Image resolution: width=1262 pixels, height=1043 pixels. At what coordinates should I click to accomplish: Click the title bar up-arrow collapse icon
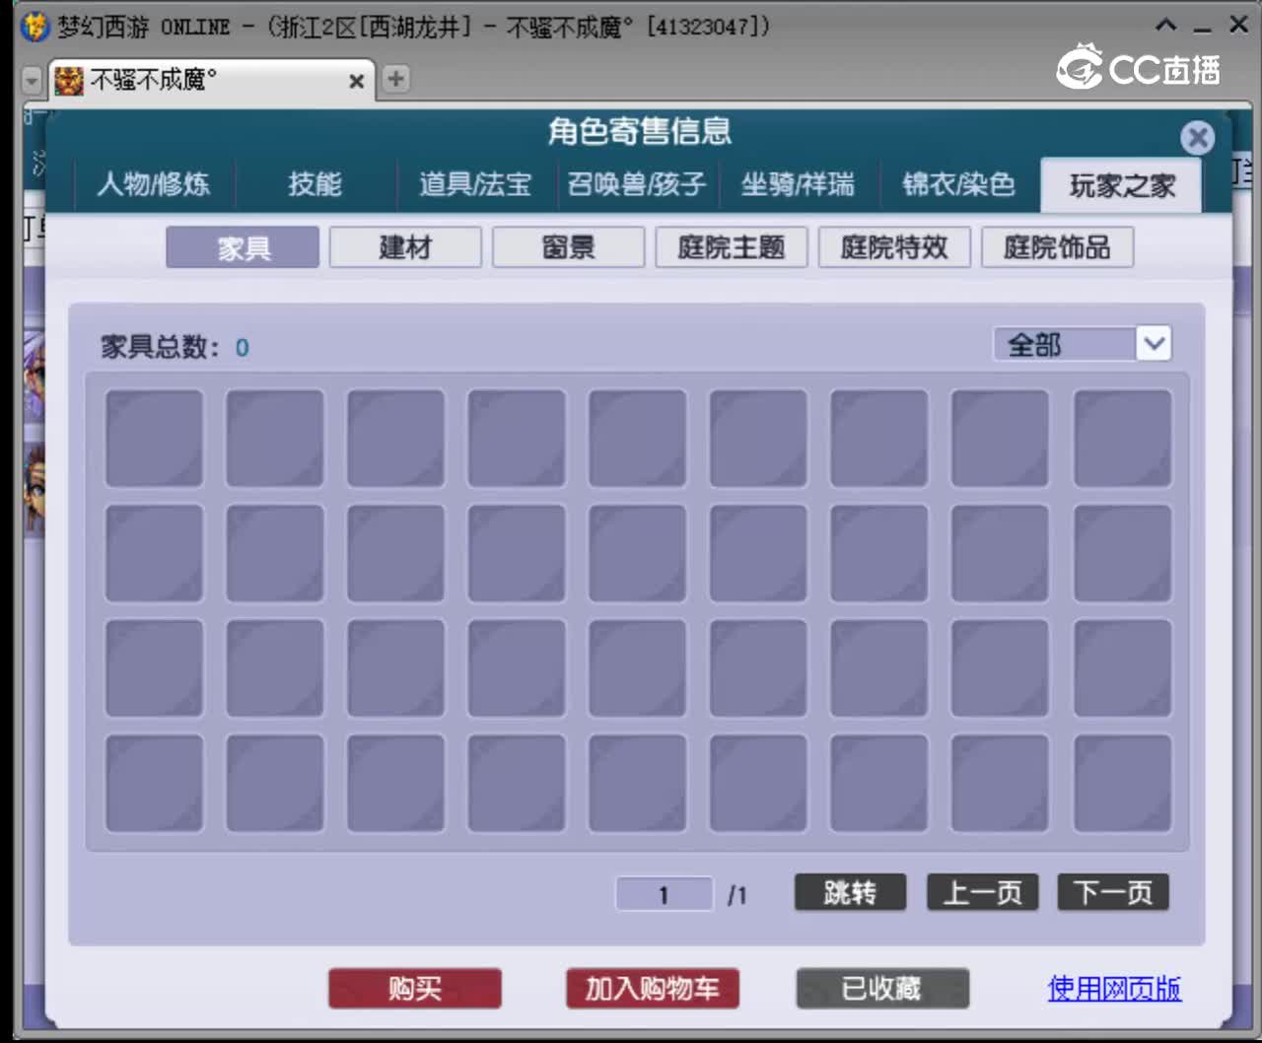pyautogui.click(x=1165, y=26)
